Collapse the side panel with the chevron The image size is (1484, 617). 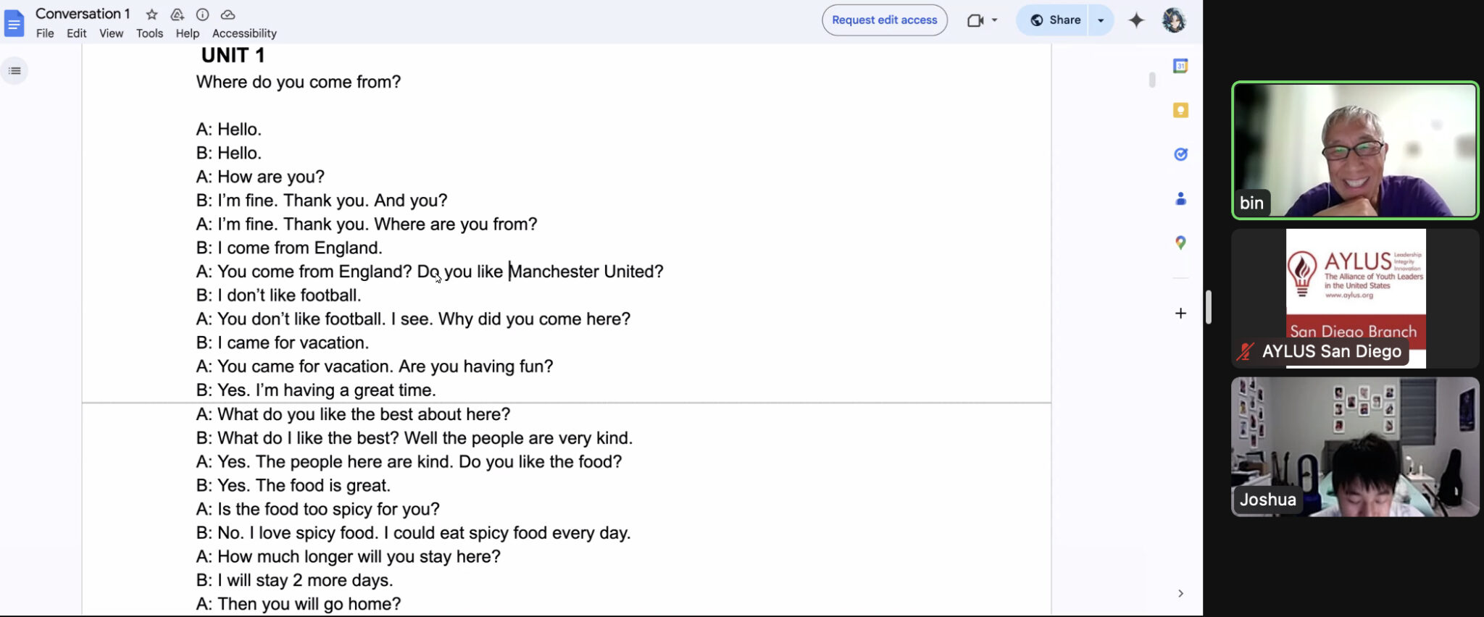pos(1180,593)
